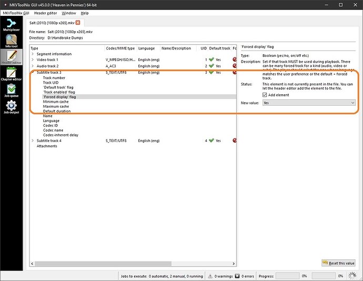Click the busy spinner icon in status bar
Screen dimensions: 363x281
click(352, 276)
